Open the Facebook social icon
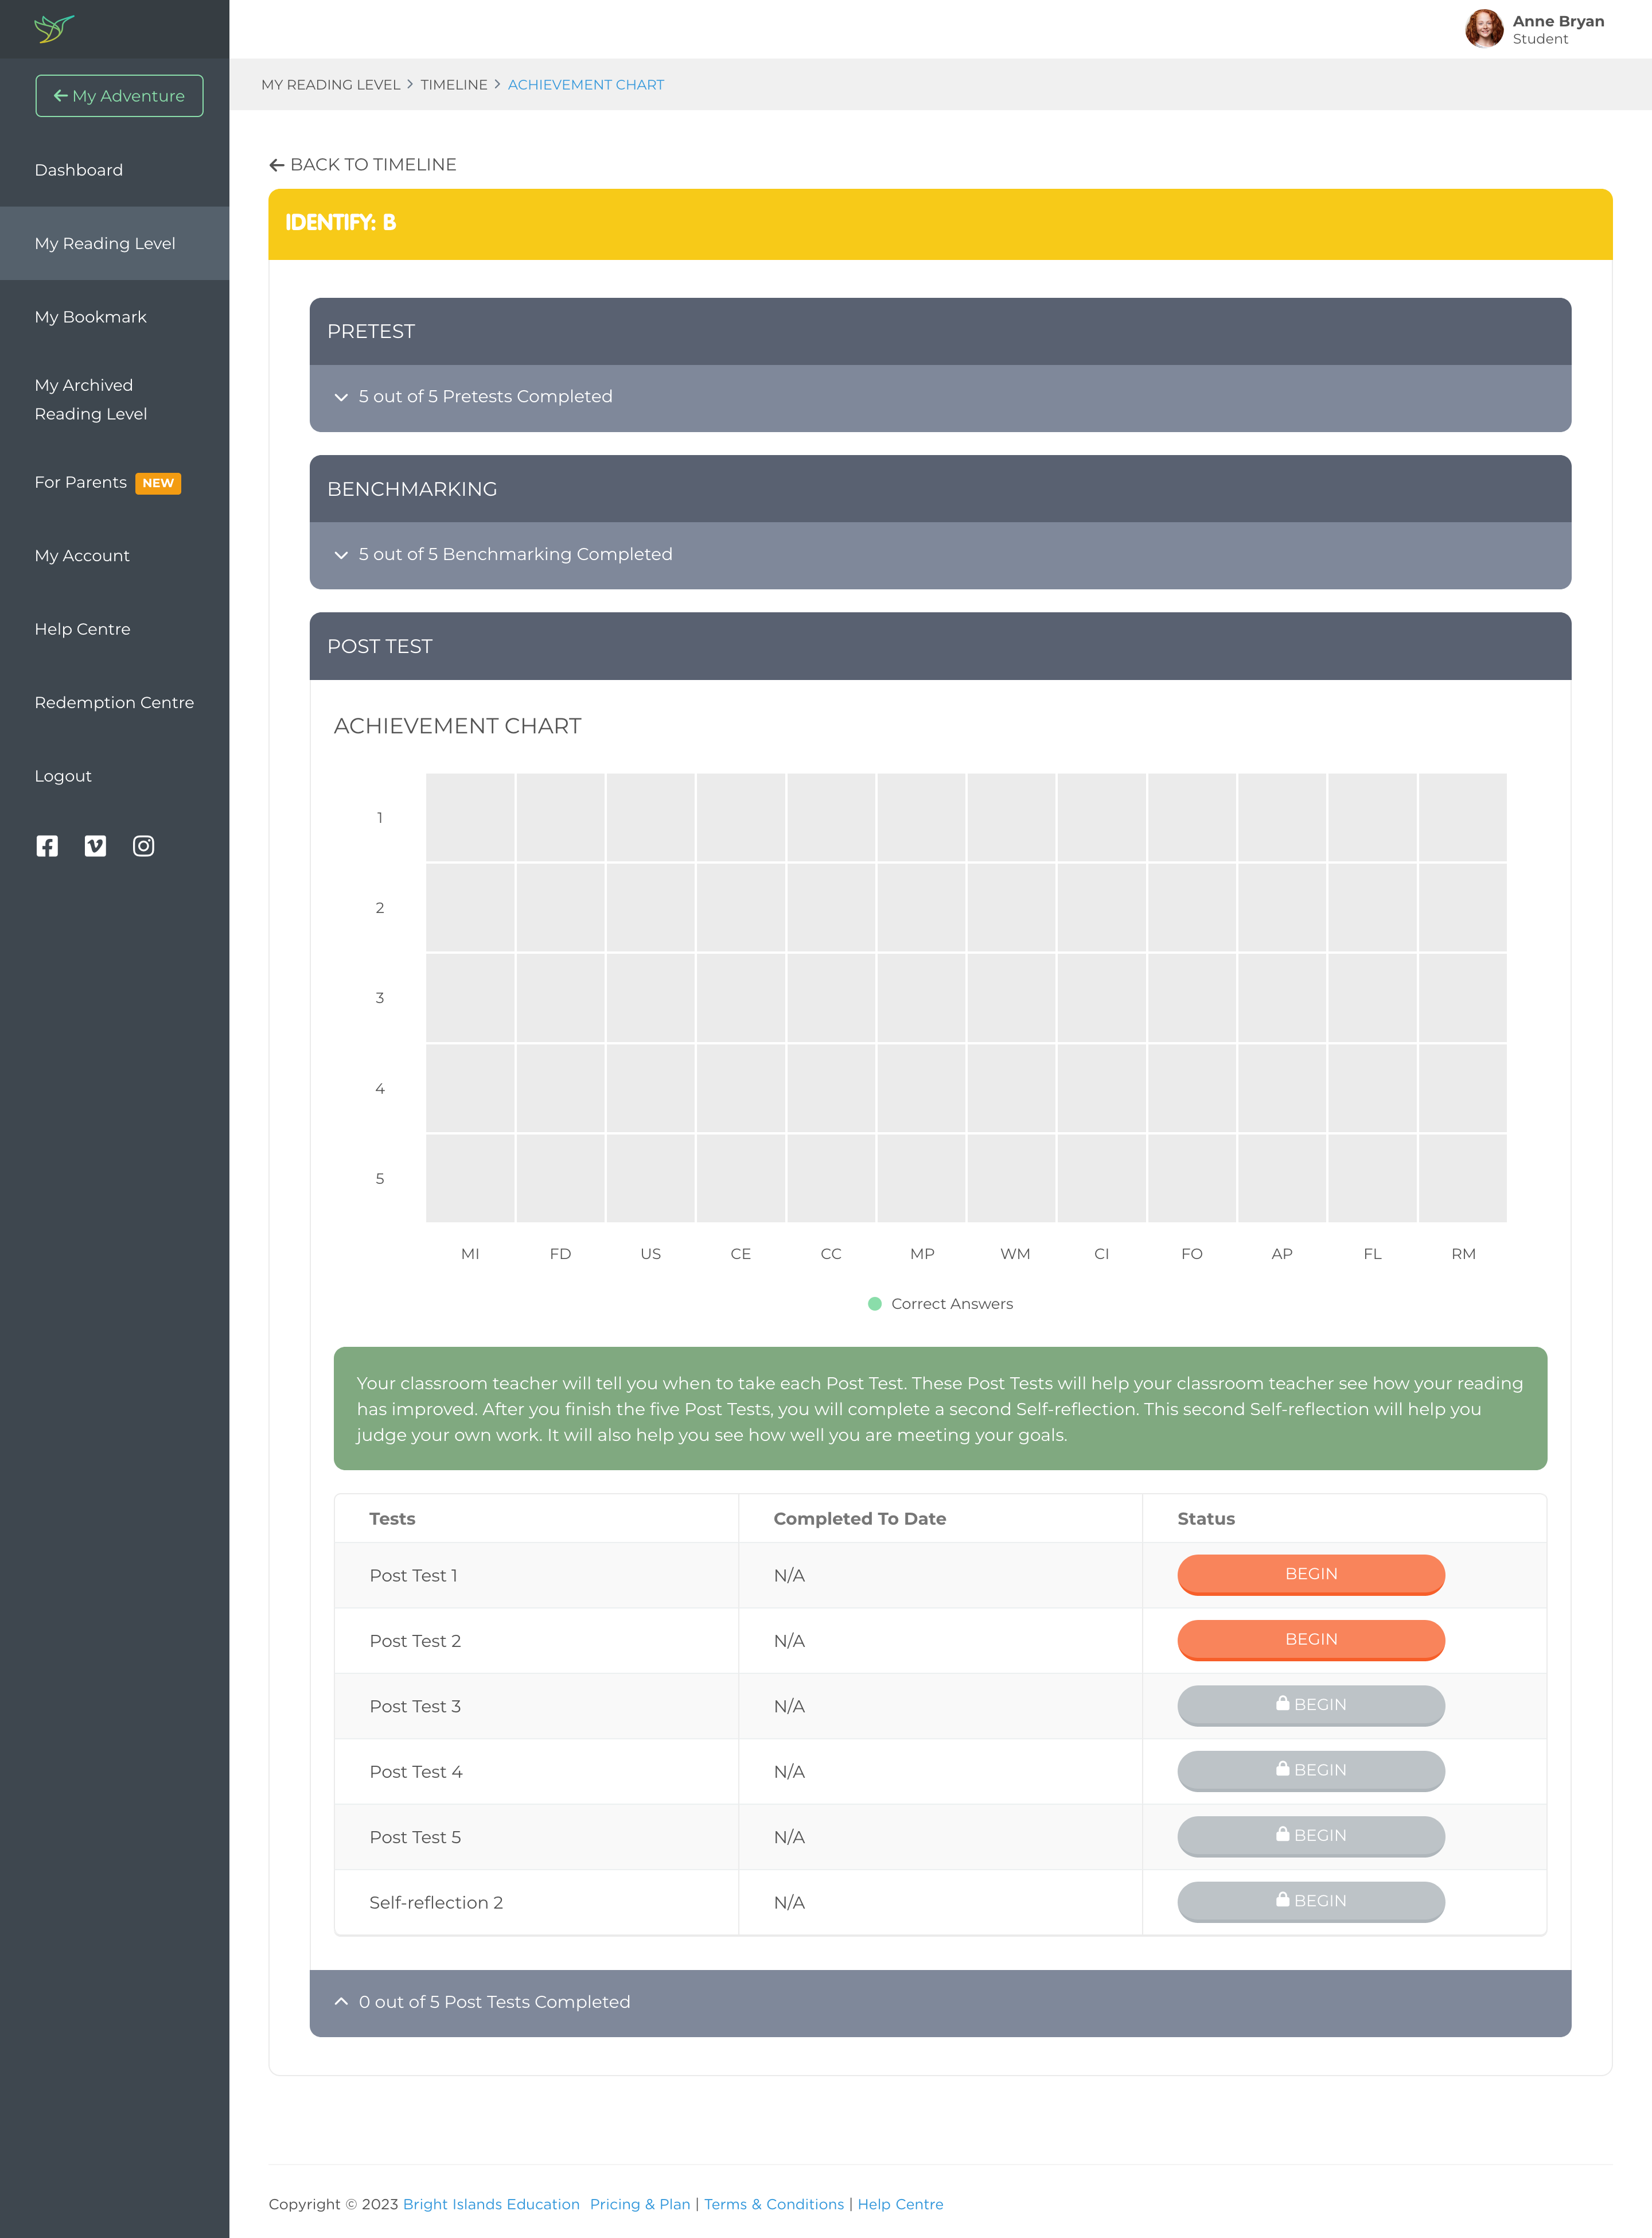This screenshot has width=1652, height=2238. point(47,846)
